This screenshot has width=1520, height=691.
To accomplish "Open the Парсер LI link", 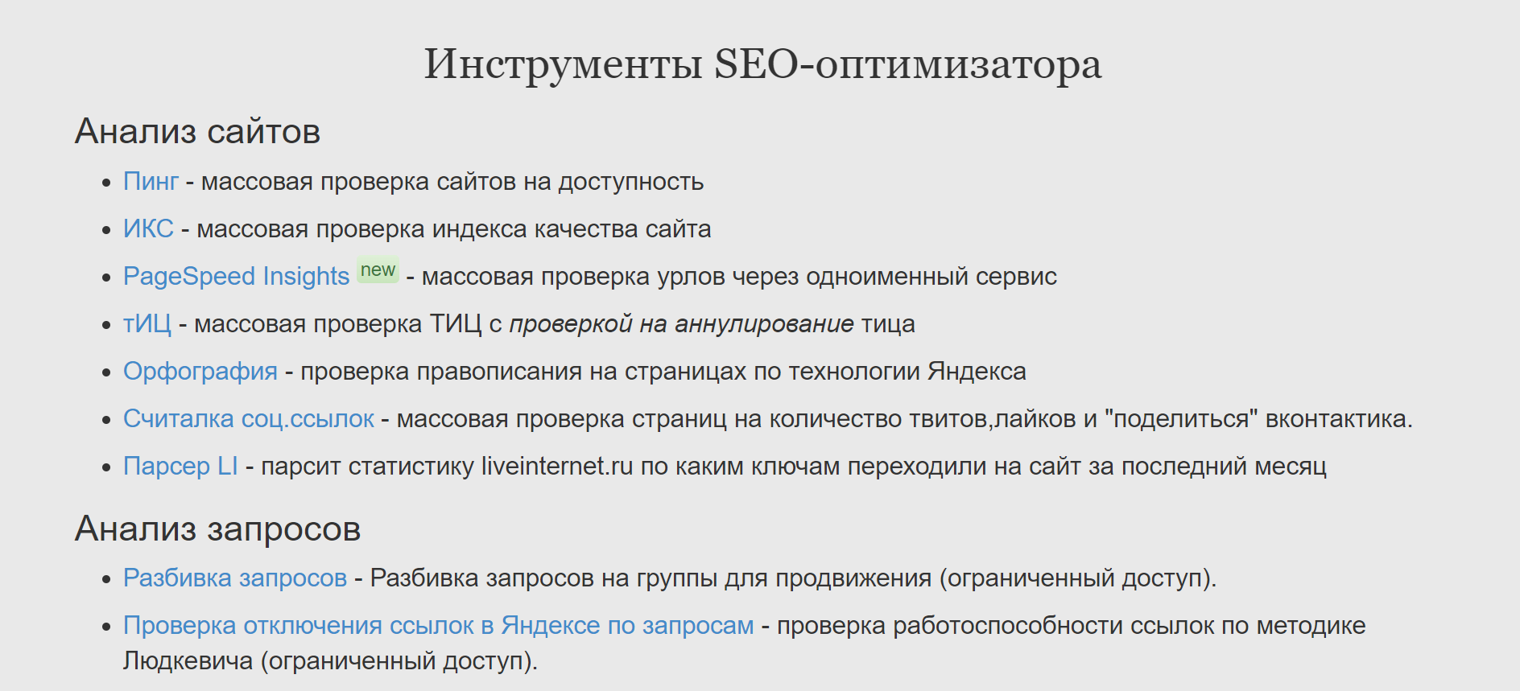I will point(180,467).
